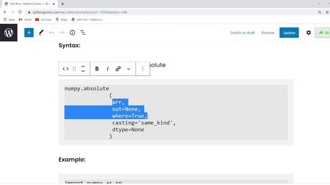Image resolution: width=330 pixels, height=185 pixels.
Task: View site lock info icon
Action: [x=29, y=12]
